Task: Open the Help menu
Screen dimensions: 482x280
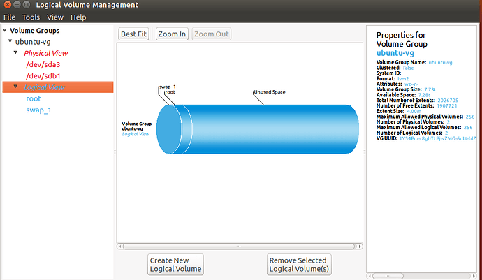Action: click(78, 17)
